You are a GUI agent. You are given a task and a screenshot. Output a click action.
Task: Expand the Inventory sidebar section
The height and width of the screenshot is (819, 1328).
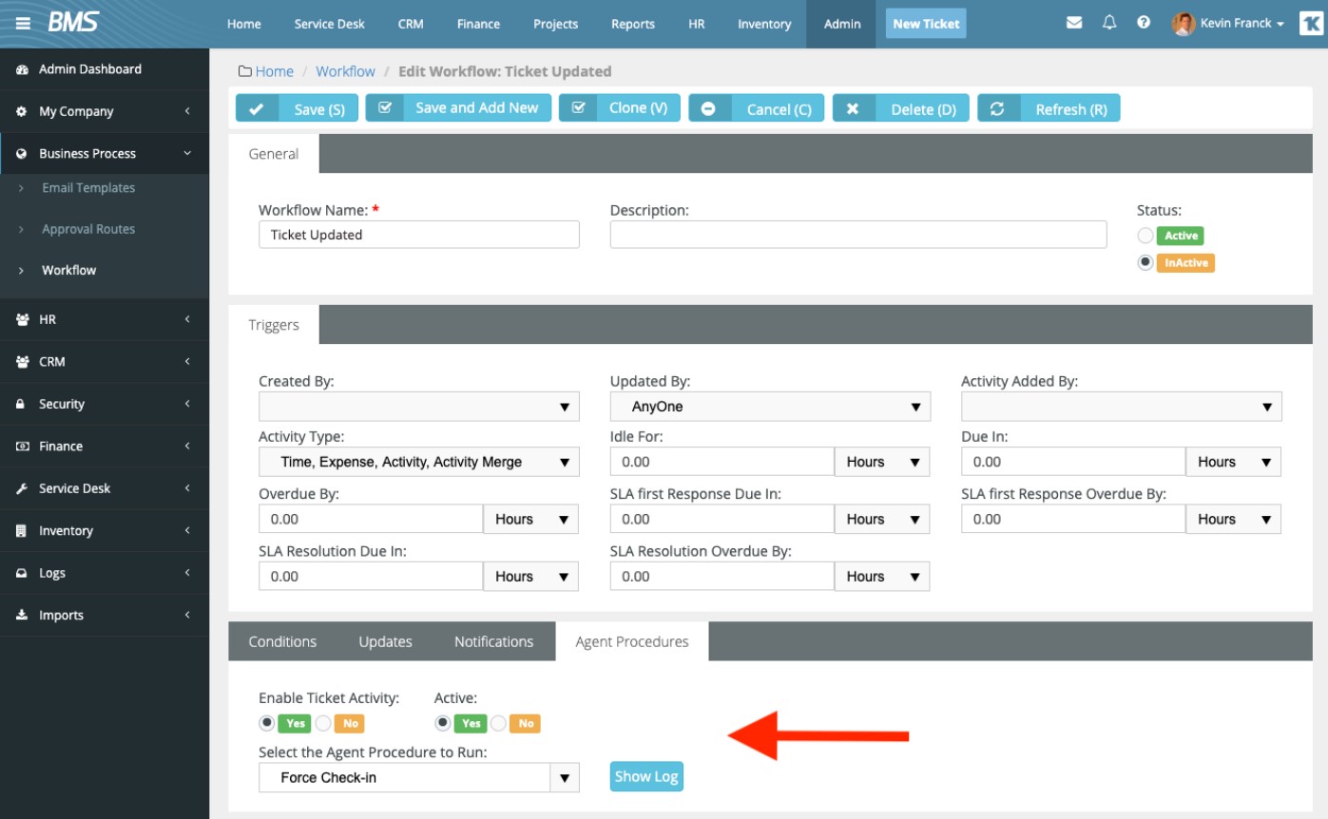[x=105, y=530]
